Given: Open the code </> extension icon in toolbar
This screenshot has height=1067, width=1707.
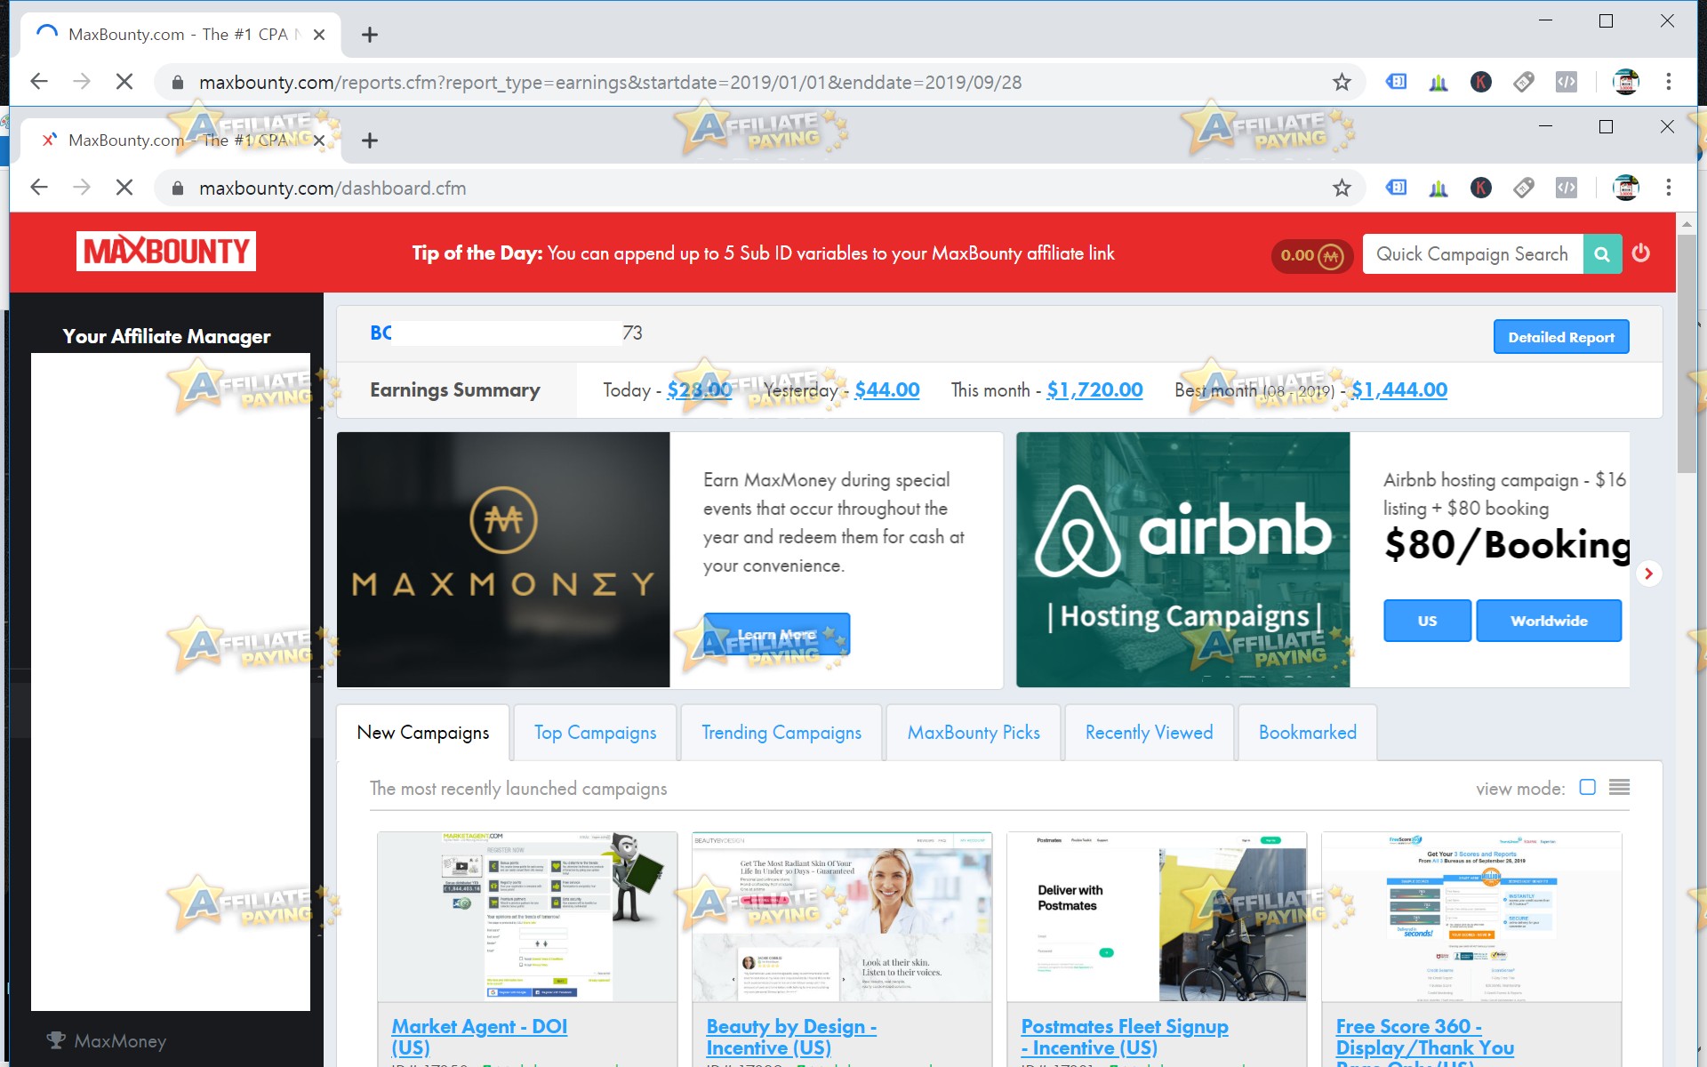Looking at the screenshot, I should click(x=1567, y=188).
